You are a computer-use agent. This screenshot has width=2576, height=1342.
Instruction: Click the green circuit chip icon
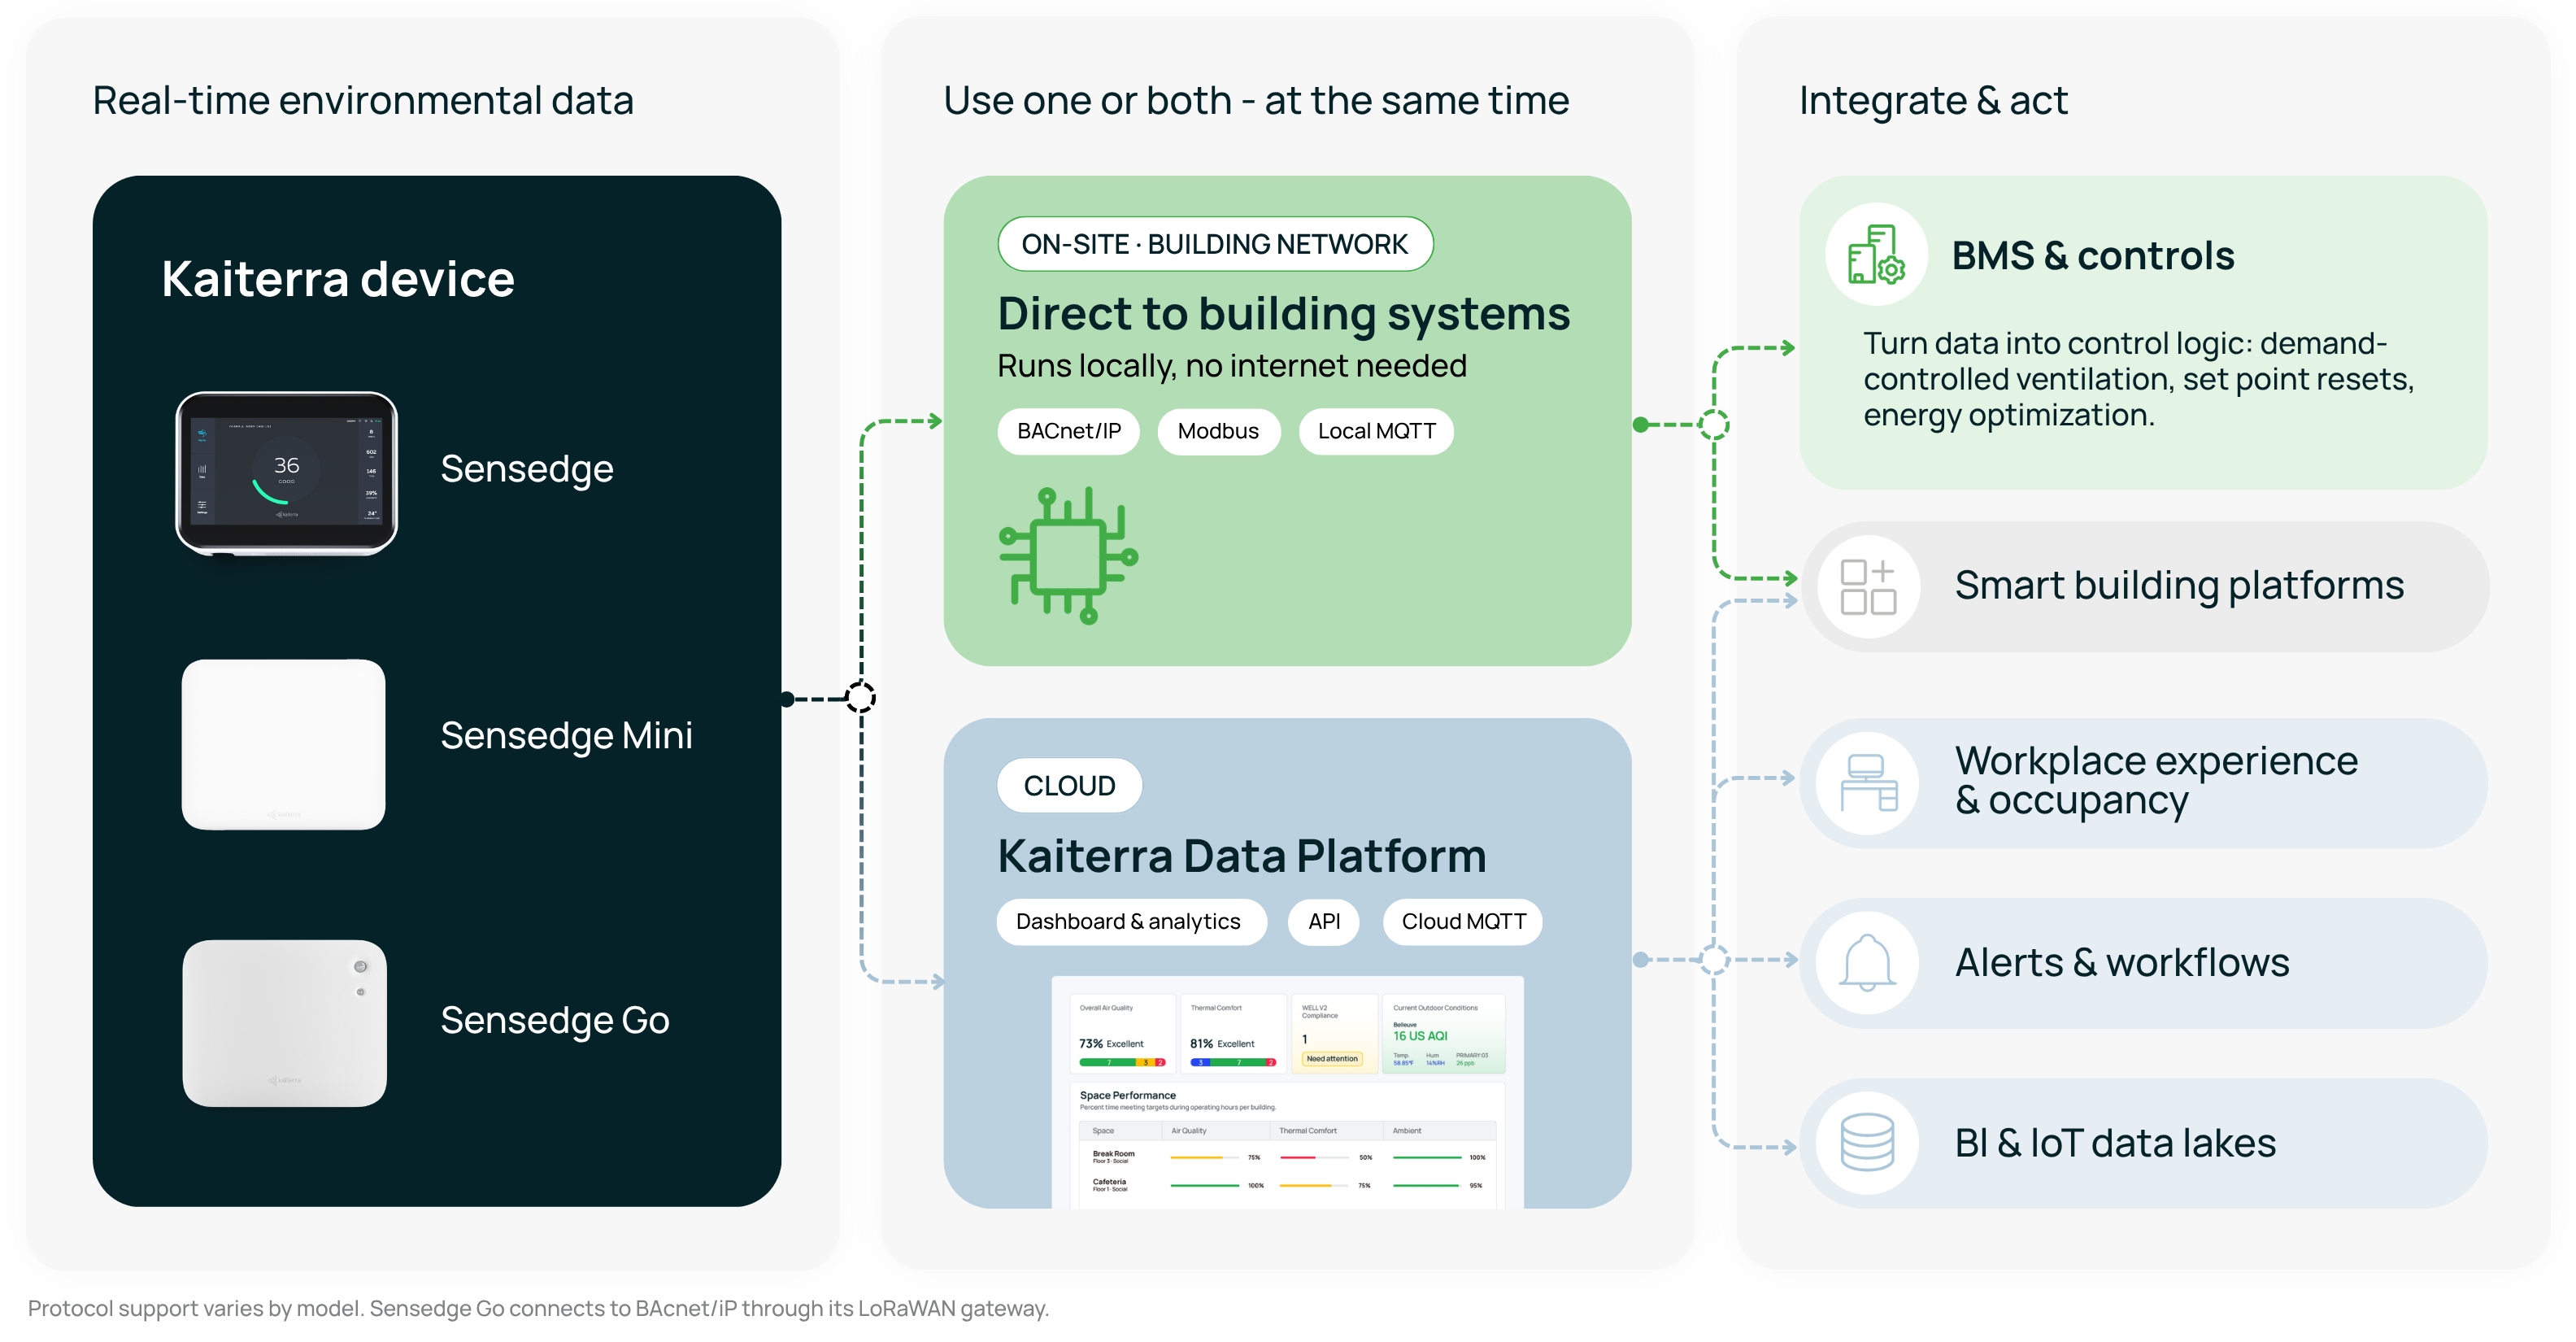point(1068,555)
